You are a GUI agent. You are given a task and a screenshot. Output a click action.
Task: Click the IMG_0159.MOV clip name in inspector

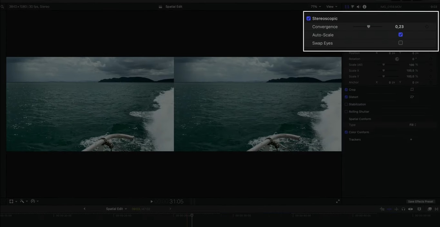(391, 7)
